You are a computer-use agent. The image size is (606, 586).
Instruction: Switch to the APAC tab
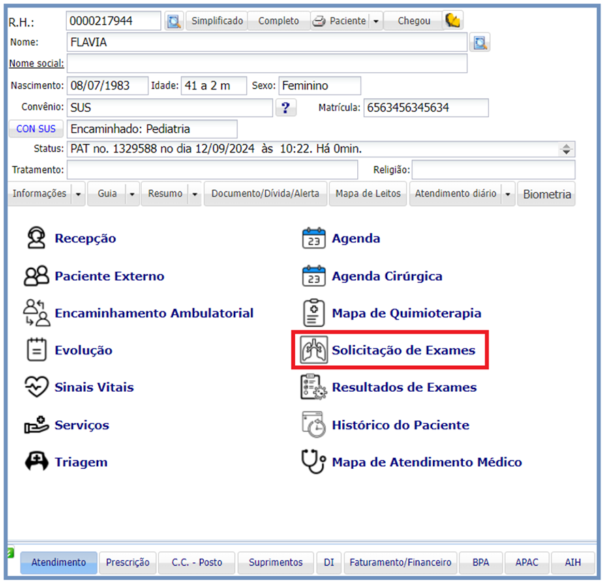(527, 562)
